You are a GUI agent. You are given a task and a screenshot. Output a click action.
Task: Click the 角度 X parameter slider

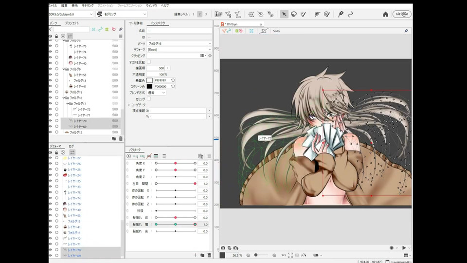click(x=176, y=163)
